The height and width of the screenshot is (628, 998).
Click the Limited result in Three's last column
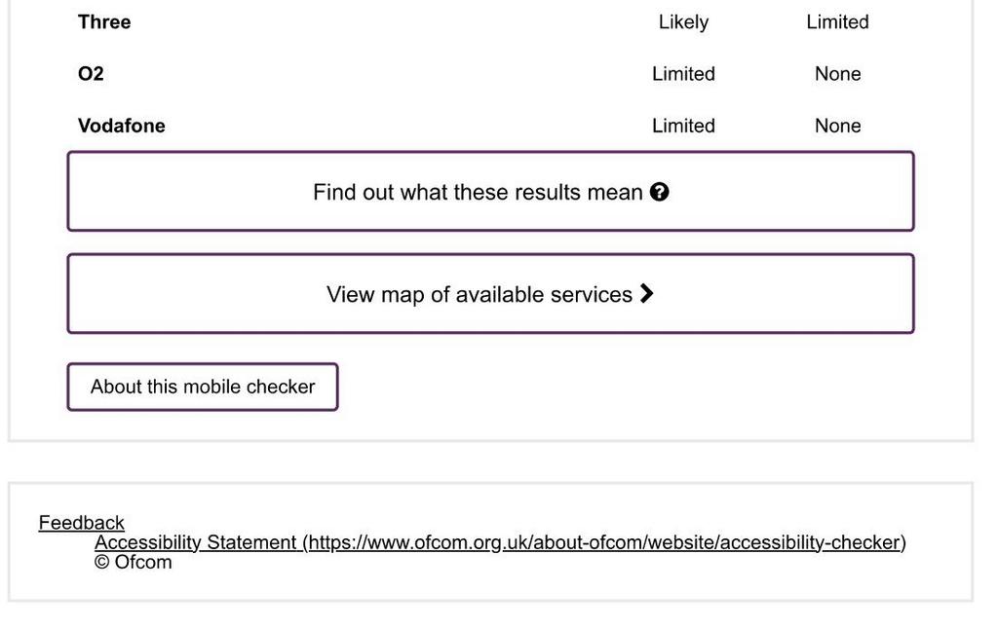pos(837,22)
